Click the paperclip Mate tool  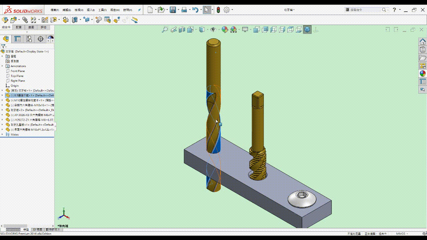click(25, 20)
